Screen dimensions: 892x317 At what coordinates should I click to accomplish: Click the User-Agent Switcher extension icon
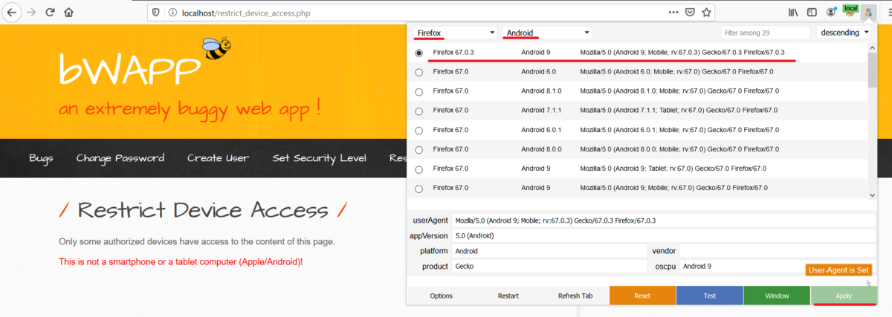(x=867, y=13)
